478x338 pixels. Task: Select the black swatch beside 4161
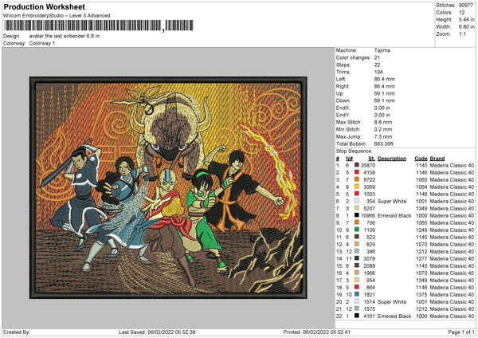point(357,316)
